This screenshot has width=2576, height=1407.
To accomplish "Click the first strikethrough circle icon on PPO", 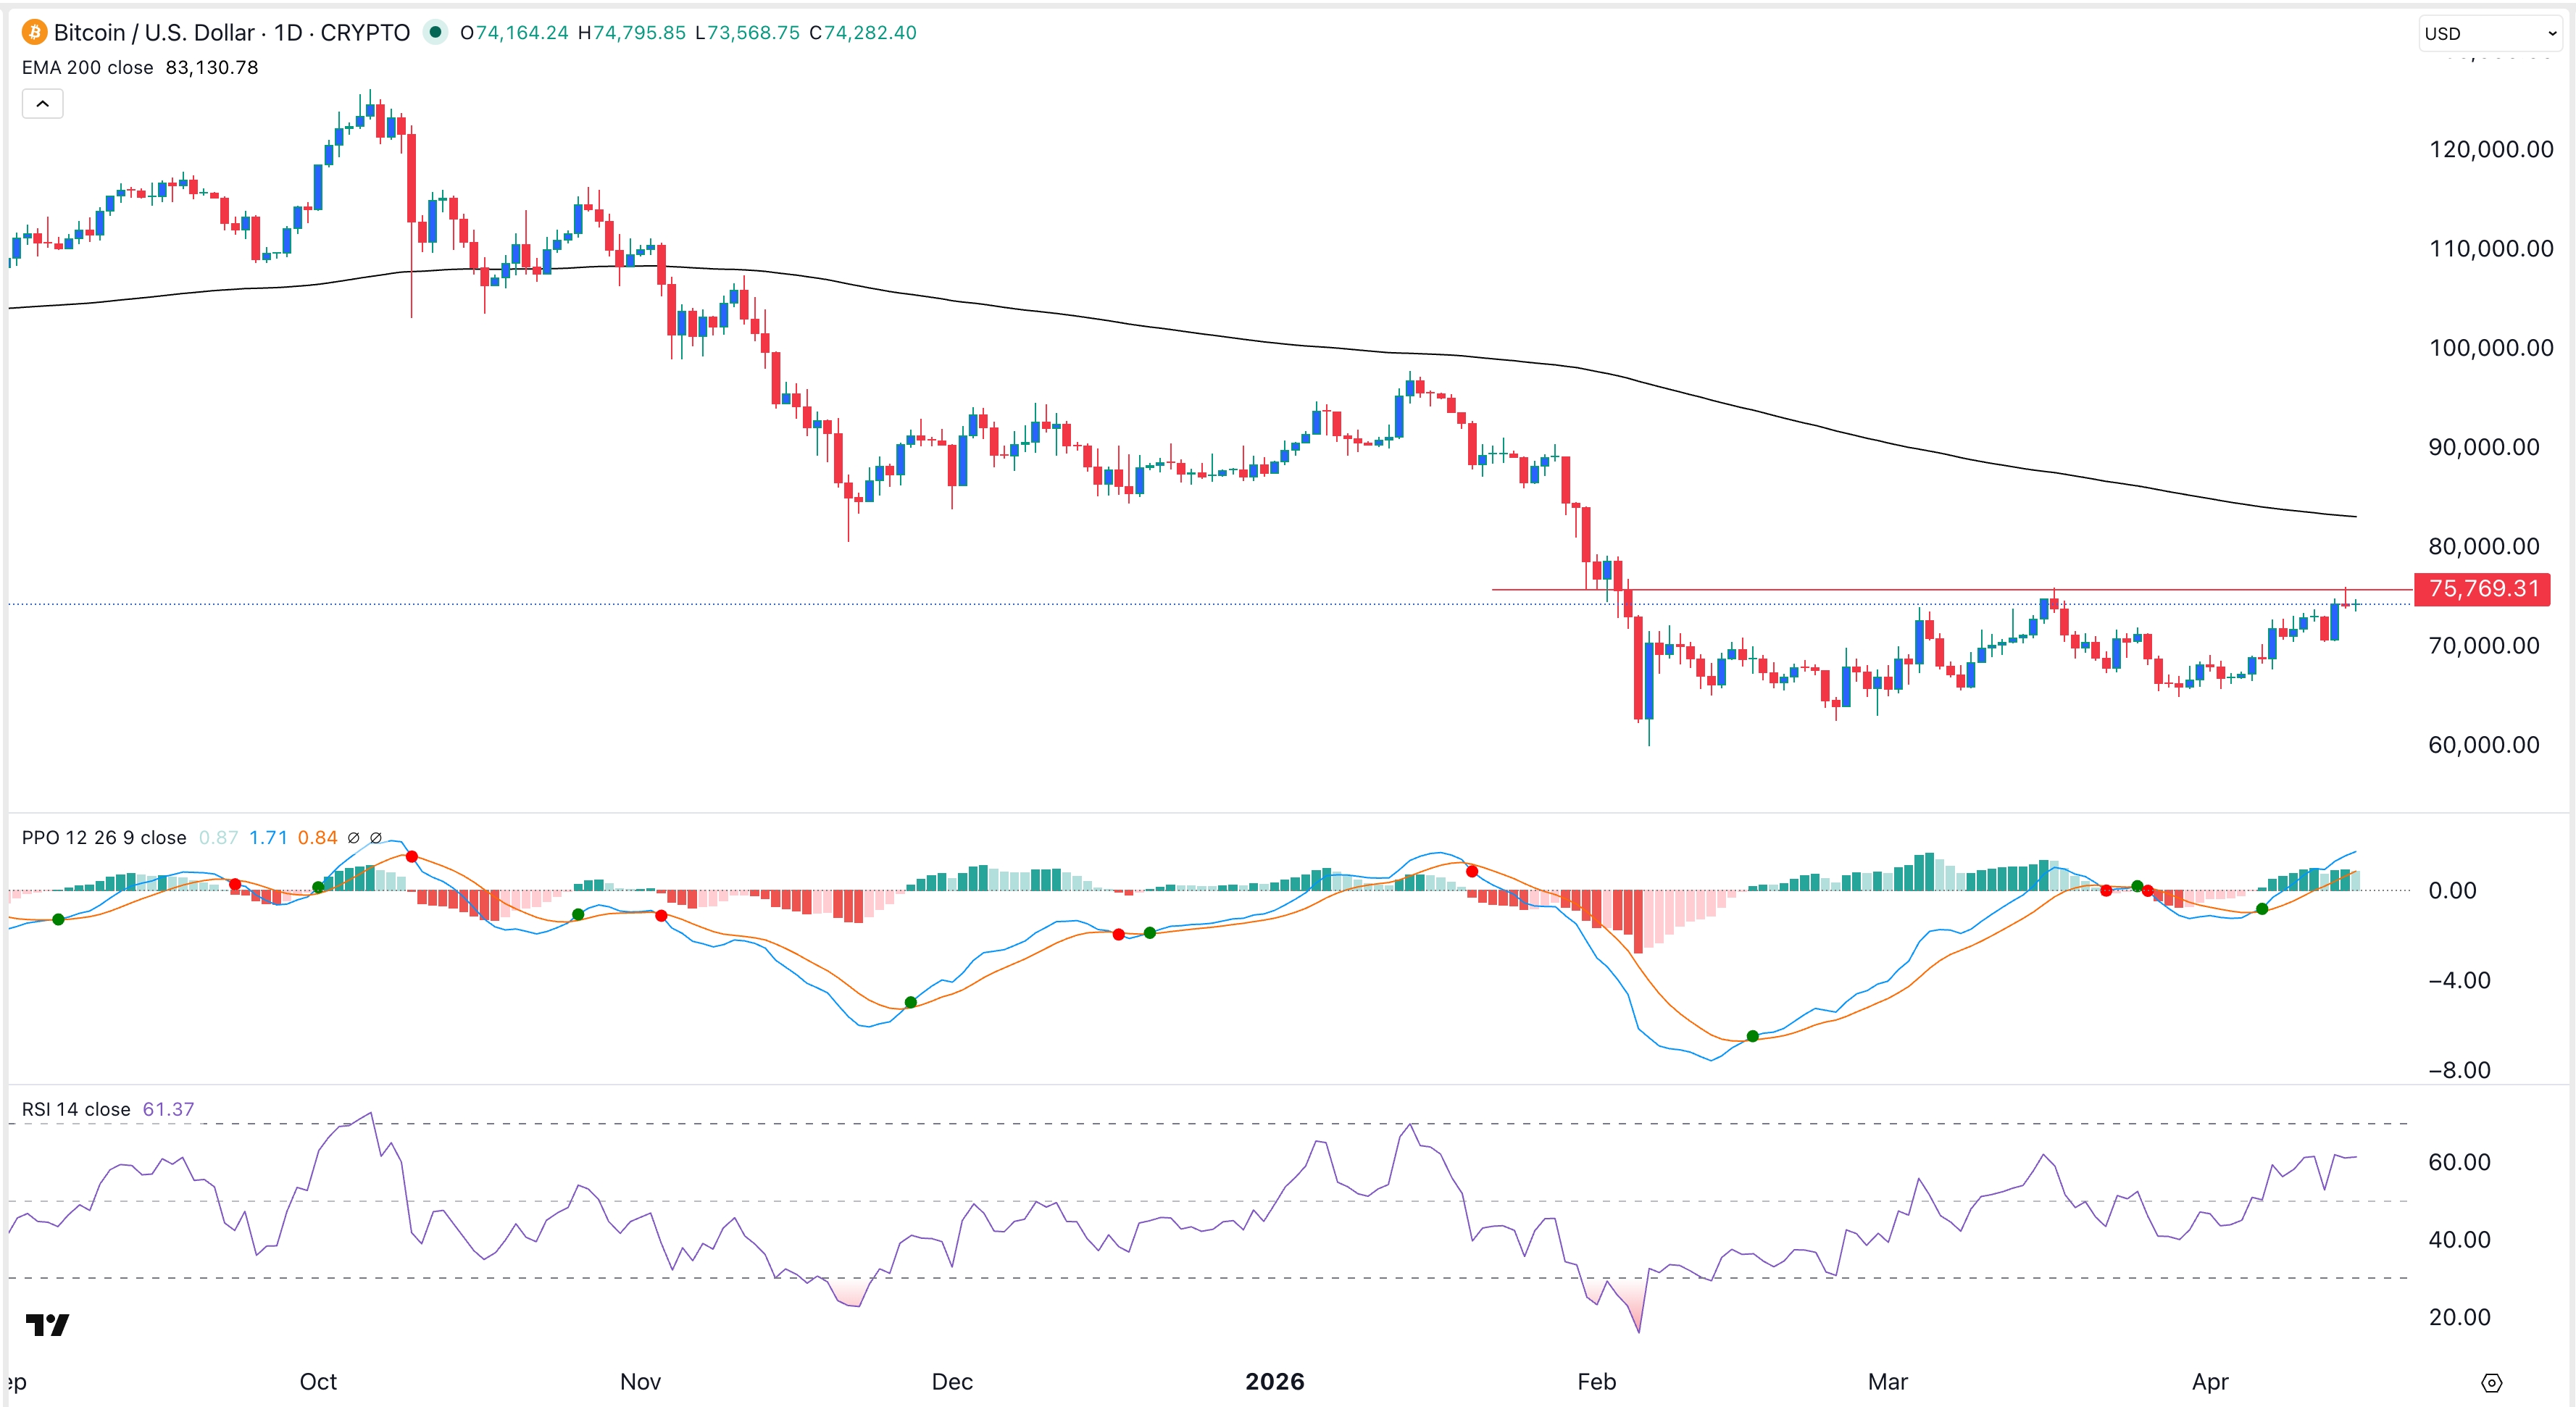I will coord(354,837).
